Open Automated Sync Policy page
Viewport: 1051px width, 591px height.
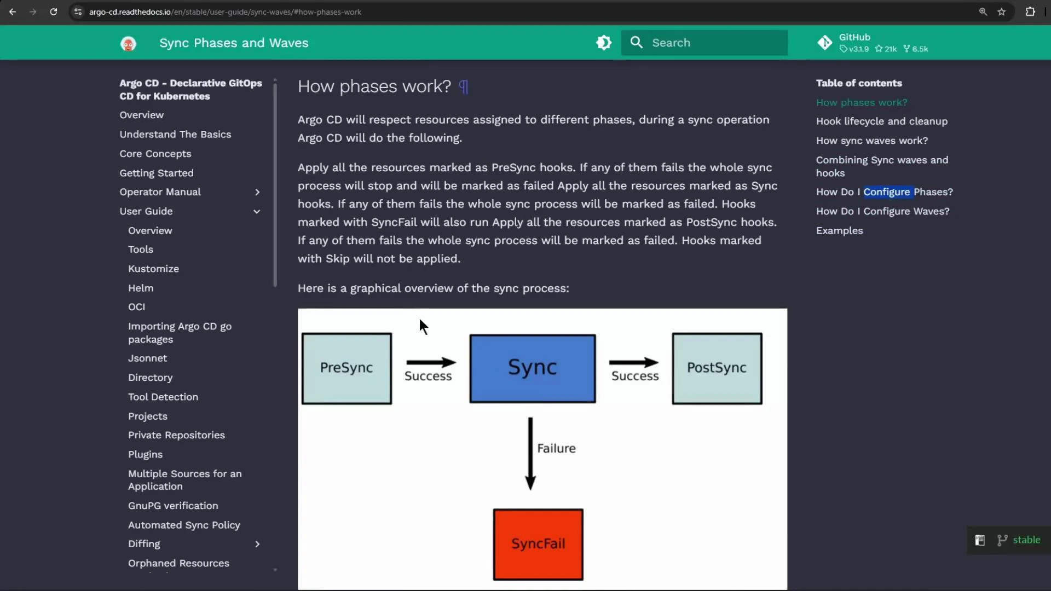pyautogui.click(x=184, y=525)
